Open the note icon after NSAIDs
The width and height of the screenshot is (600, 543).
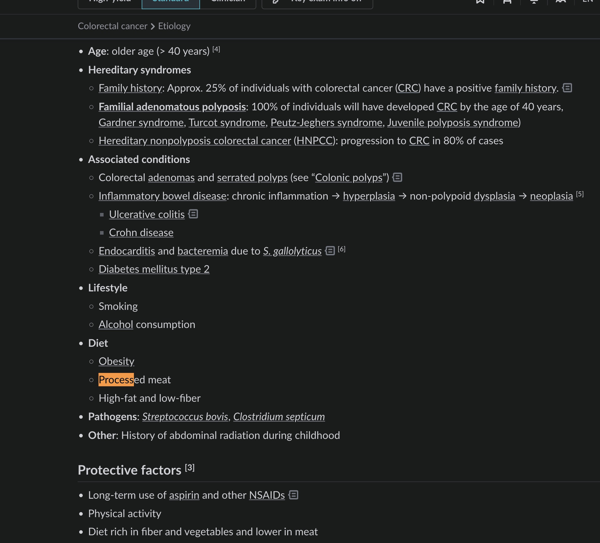pyautogui.click(x=293, y=495)
